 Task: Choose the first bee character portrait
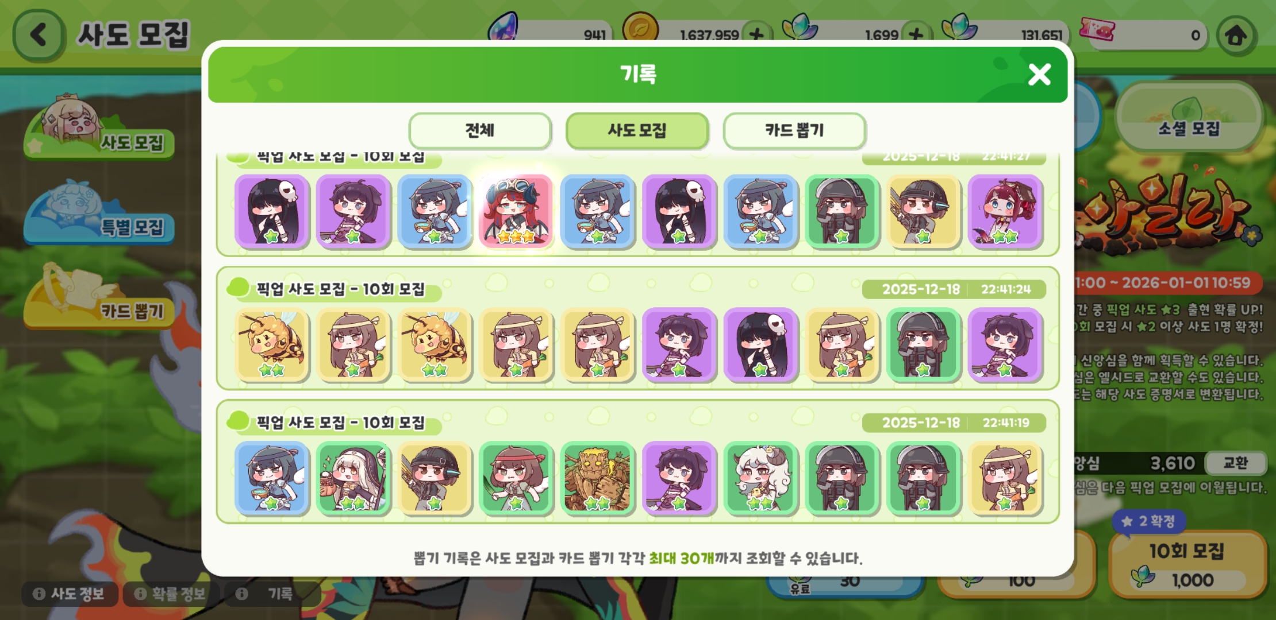tap(271, 344)
